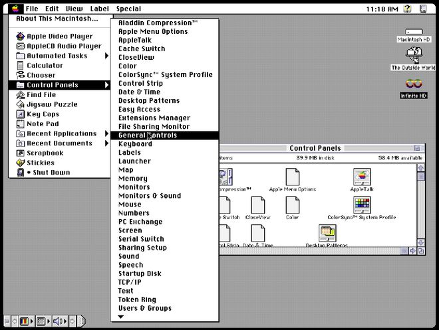Click the Shut Down icon
This screenshot has width=439, height=330.
[x=21, y=173]
